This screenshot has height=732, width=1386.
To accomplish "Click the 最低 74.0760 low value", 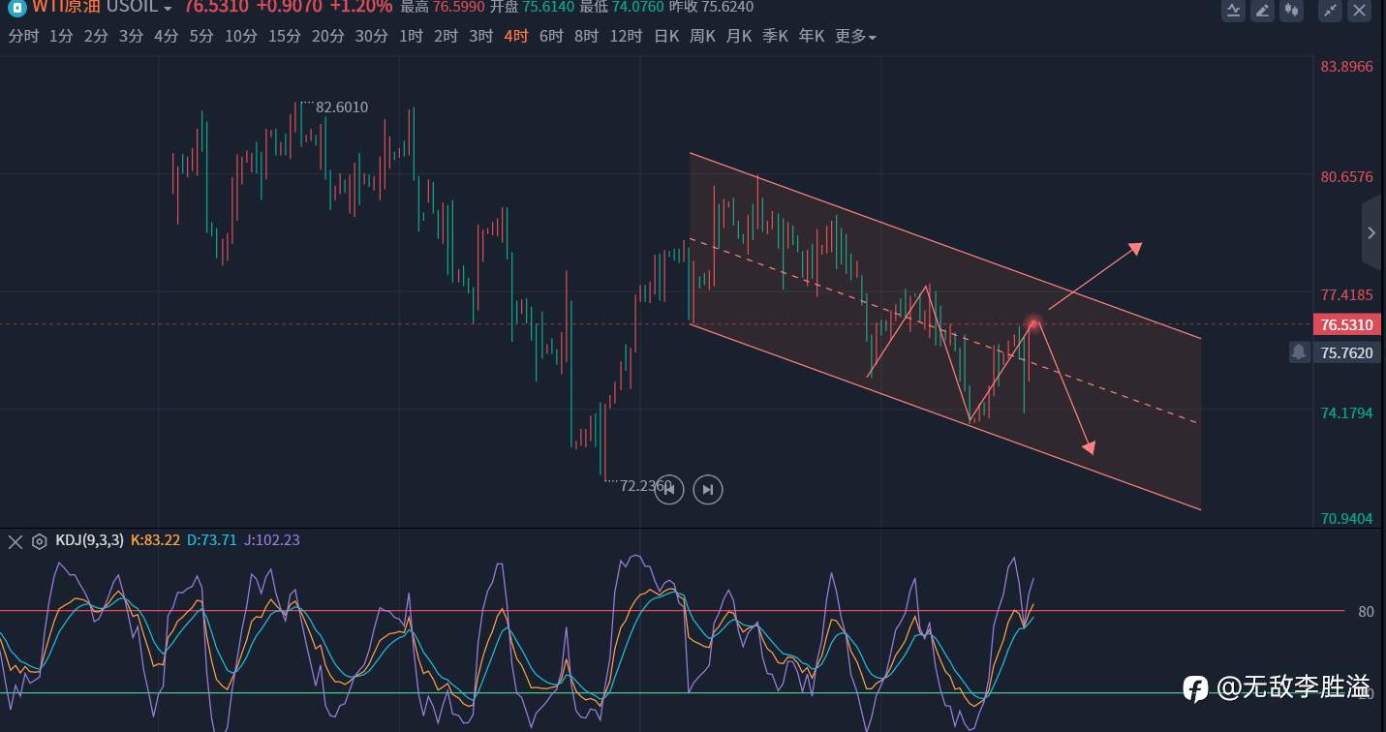I will (x=621, y=7).
